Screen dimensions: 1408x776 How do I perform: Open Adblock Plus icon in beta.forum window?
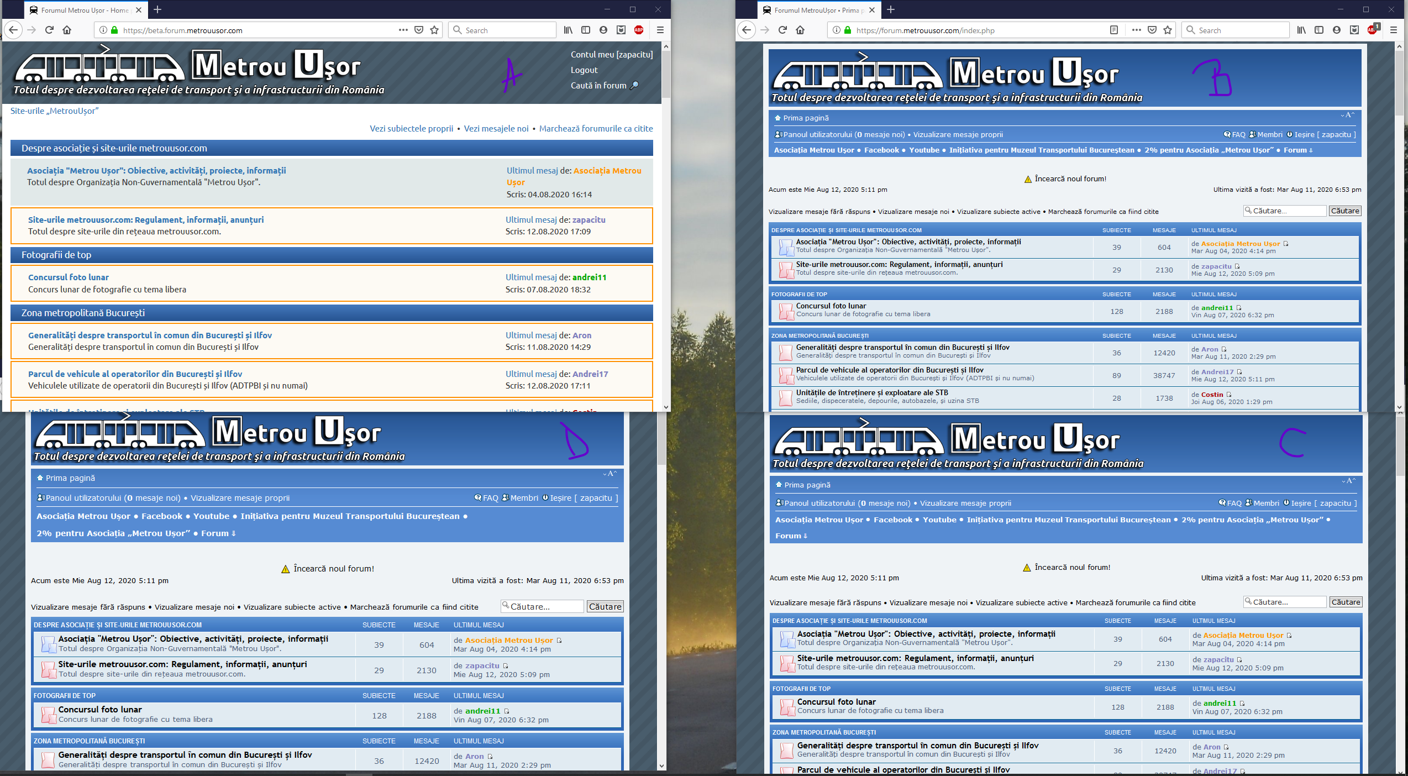(639, 30)
